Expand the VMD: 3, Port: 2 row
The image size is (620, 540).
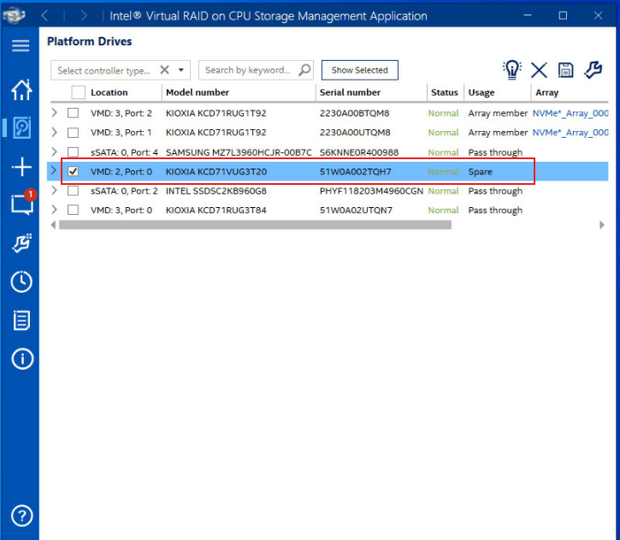[x=54, y=113]
